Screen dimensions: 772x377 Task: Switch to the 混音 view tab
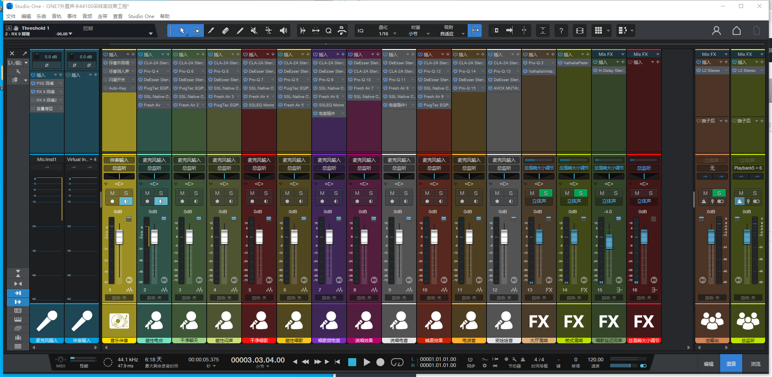(x=731, y=364)
